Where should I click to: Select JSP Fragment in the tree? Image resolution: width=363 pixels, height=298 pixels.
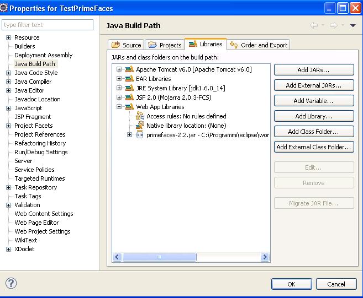[x=33, y=117]
